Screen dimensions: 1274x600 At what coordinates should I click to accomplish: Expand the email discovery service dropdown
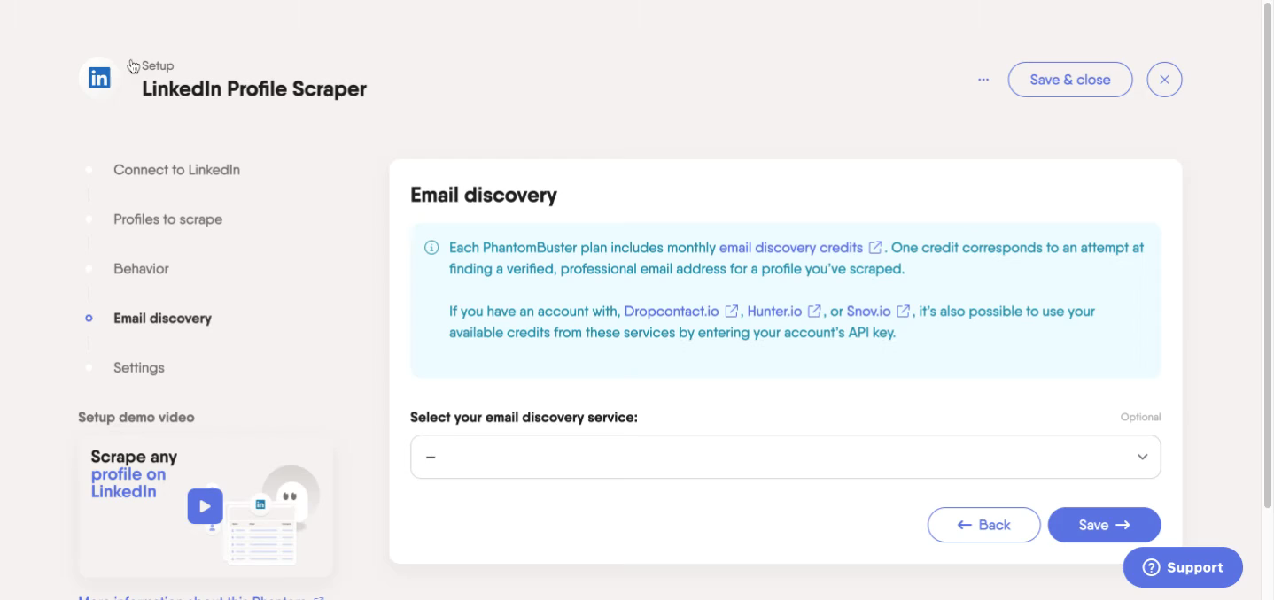click(785, 457)
